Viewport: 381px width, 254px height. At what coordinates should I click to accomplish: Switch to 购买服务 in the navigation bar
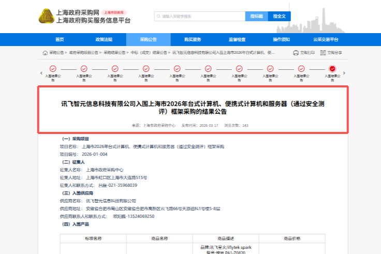click(193, 40)
